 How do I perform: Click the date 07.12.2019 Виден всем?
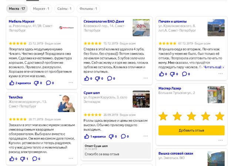coord(194,44)
